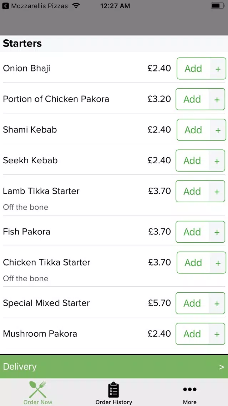Click the plus icon for Special Mixed Starter
The height and width of the screenshot is (406, 228).
click(x=217, y=303)
